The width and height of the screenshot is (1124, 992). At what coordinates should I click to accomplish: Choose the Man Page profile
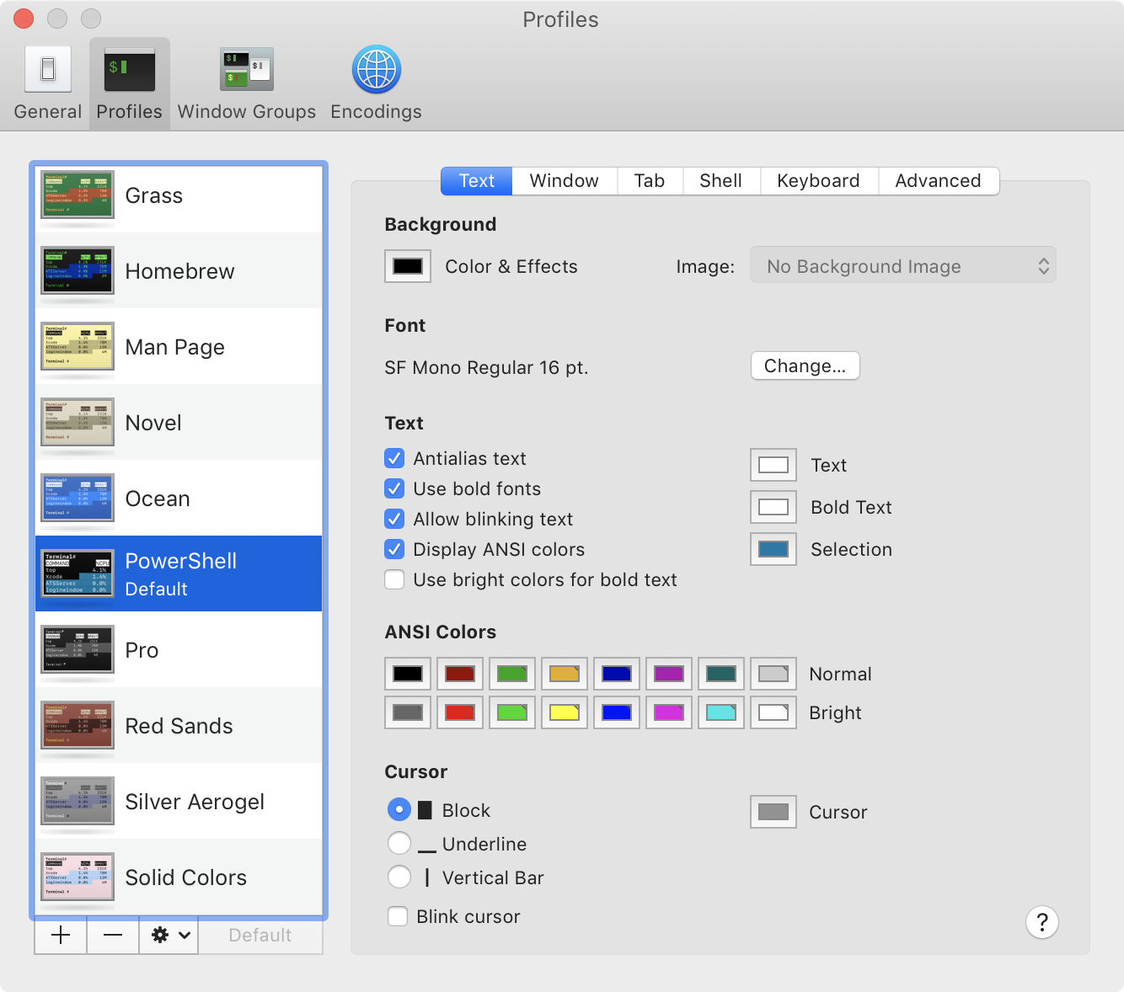pos(179,347)
